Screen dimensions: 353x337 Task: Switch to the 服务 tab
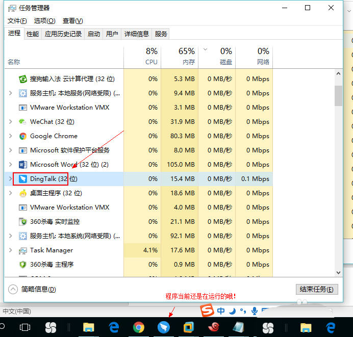161,34
